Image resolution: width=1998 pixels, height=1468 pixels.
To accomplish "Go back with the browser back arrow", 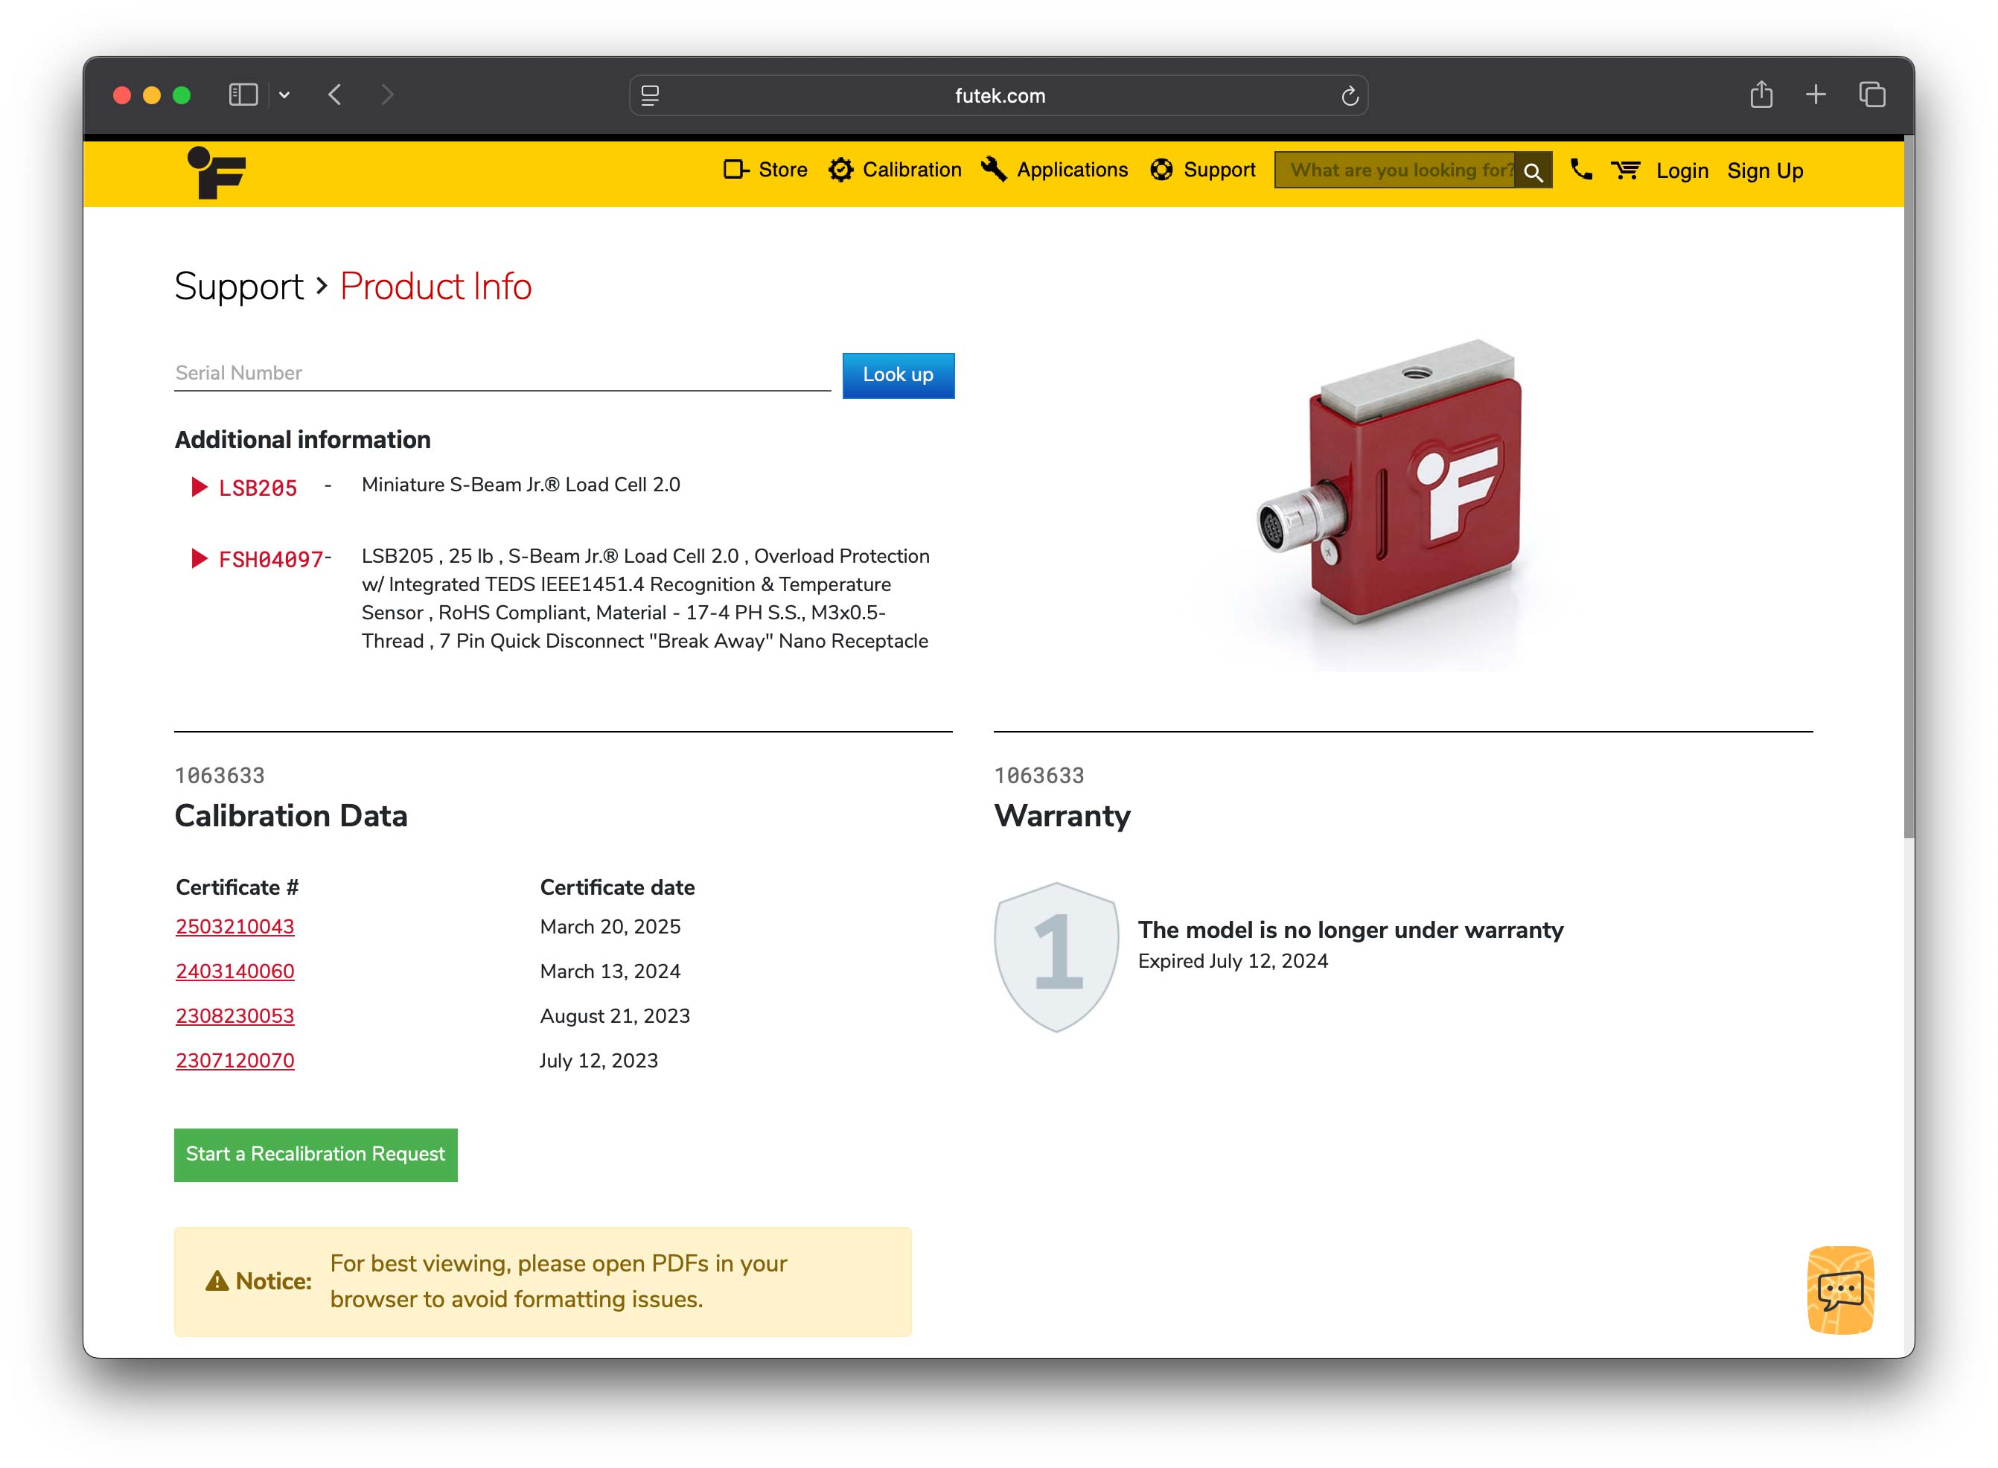I will pos(335,95).
